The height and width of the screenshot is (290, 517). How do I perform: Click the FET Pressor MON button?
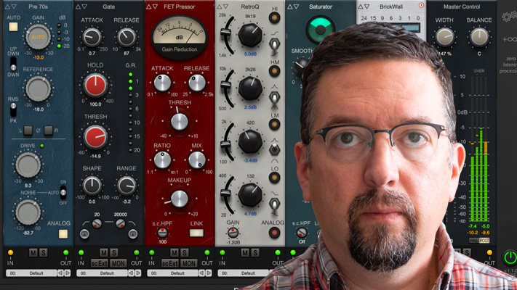(x=188, y=262)
